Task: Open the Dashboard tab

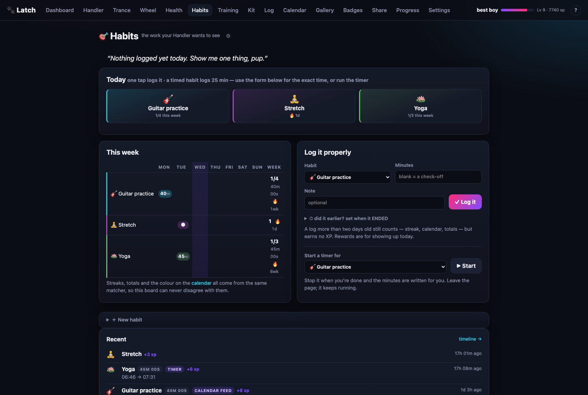Action: [x=60, y=10]
